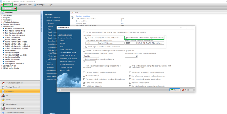This screenshot has width=227, height=114.
Task: Click the Pénzügy / Számvitel calculator icon
Action: coord(3,87)
